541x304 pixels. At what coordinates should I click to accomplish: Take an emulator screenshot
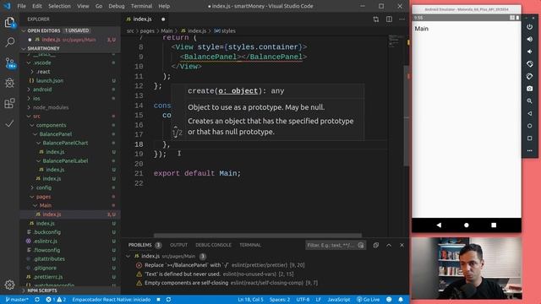pyautogui.click(x=530, y=89)
